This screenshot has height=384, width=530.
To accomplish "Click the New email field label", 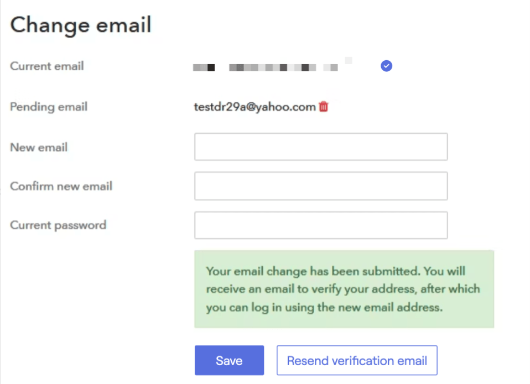I will pyautogui.click(x=39, y=148).
